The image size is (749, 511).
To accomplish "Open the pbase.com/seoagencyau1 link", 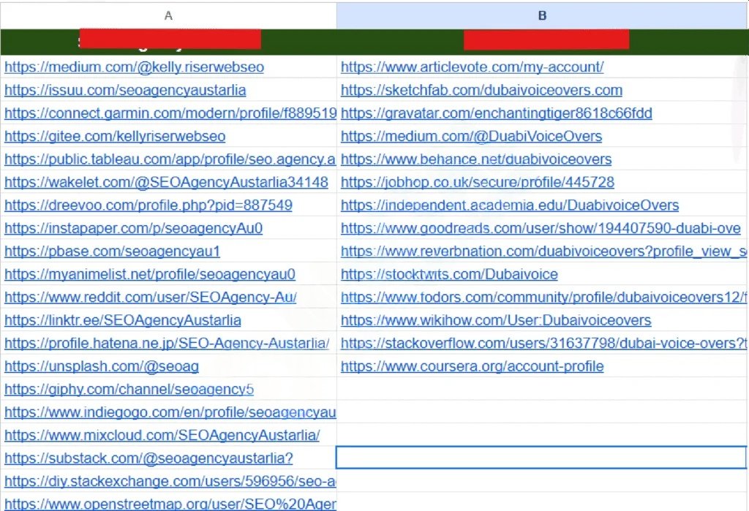I will click(x=112, y=251).
